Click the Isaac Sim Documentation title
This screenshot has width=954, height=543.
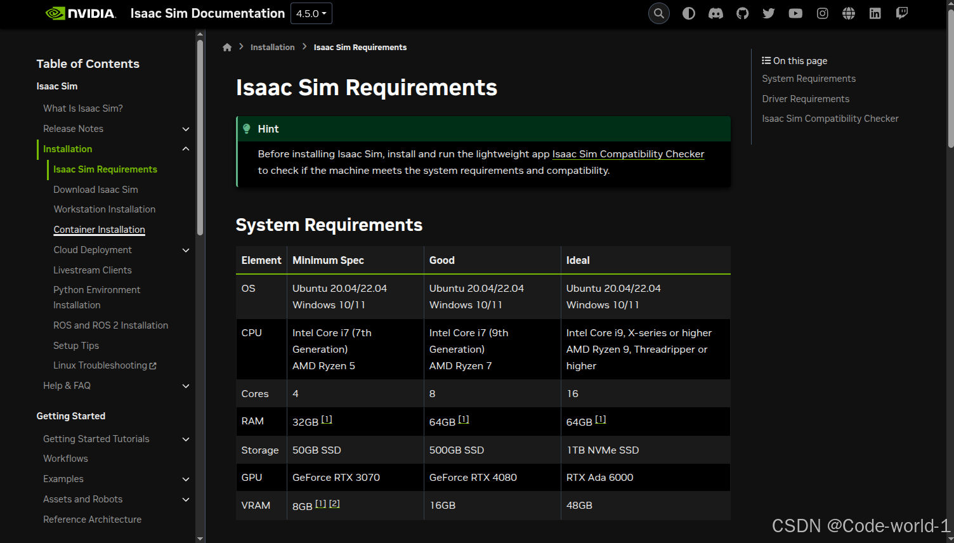[207, 13]
